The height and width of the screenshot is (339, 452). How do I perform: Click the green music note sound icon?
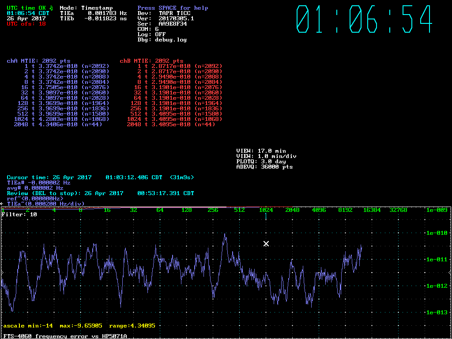coord(51,8)
